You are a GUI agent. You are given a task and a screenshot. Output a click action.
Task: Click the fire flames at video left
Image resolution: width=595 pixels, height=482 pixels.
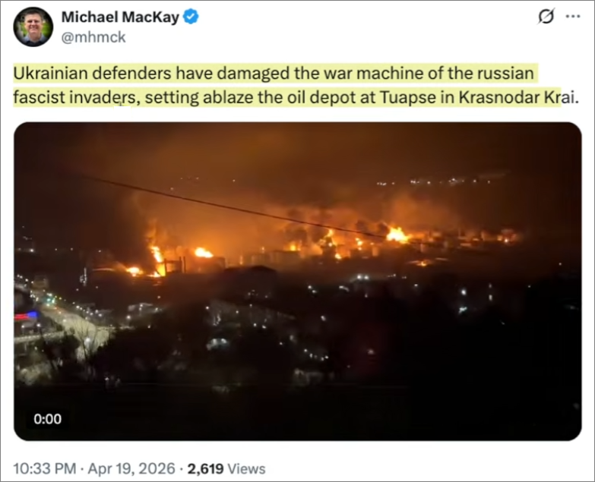point(158,259)
